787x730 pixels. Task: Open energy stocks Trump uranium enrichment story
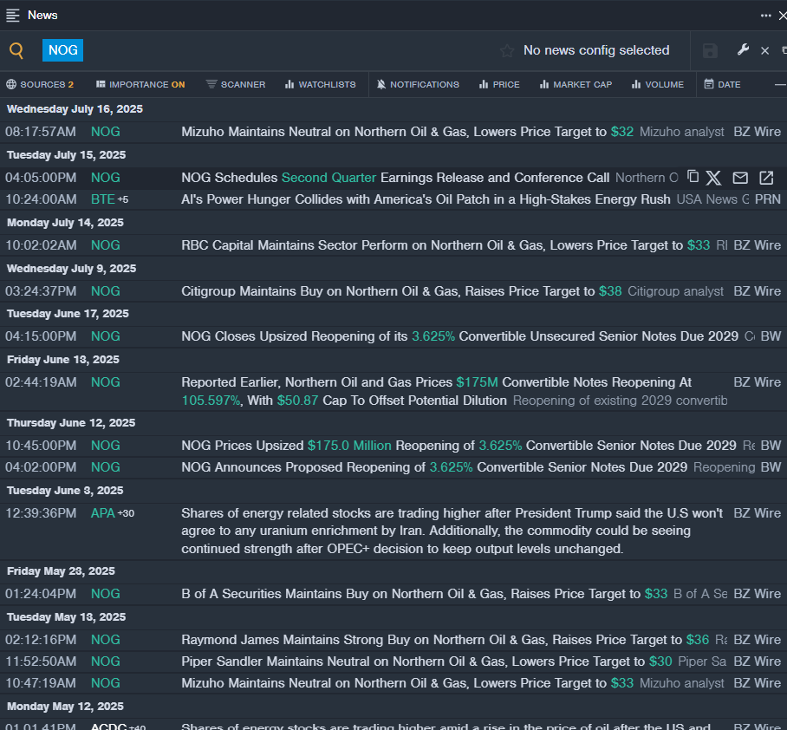click(452, 531)
